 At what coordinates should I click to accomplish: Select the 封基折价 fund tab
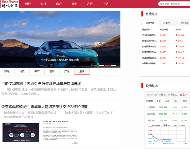pyautogui.click(x=167, y=23)
